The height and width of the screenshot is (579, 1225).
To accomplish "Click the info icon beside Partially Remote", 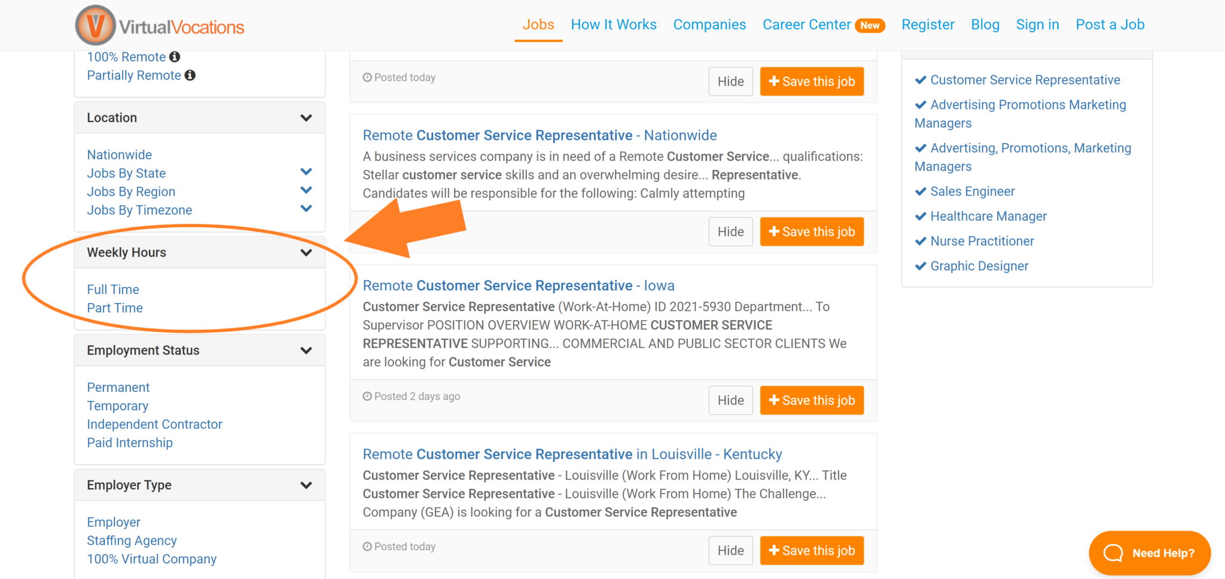I will coord(190,75).
